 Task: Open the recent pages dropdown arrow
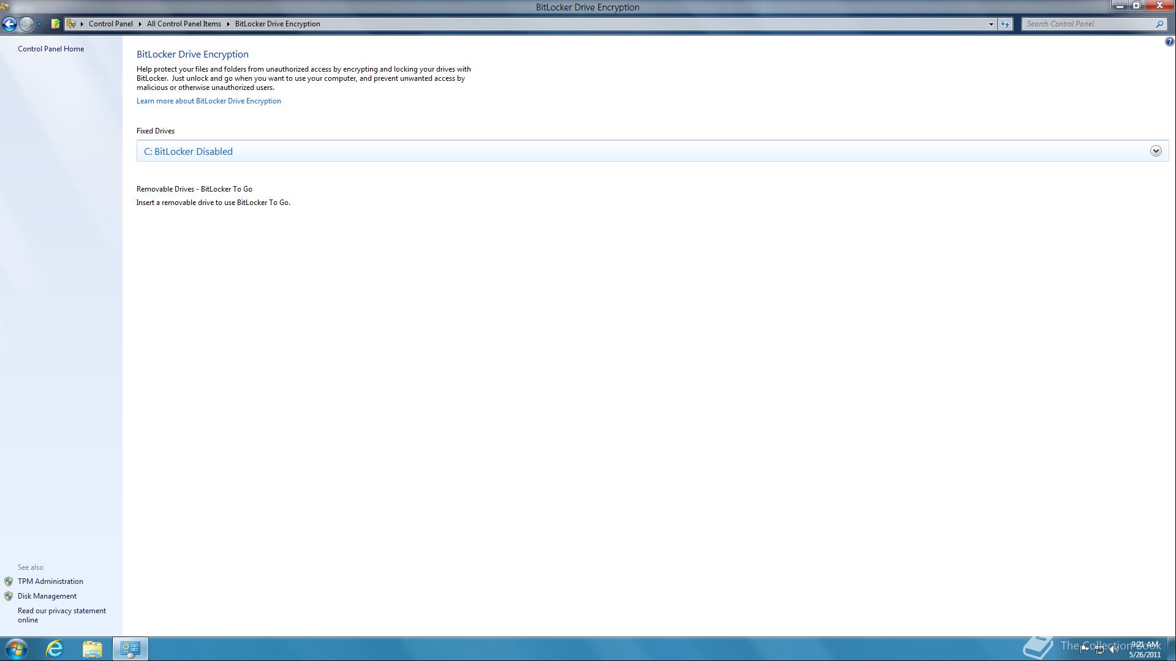click(x=39, y=24)
